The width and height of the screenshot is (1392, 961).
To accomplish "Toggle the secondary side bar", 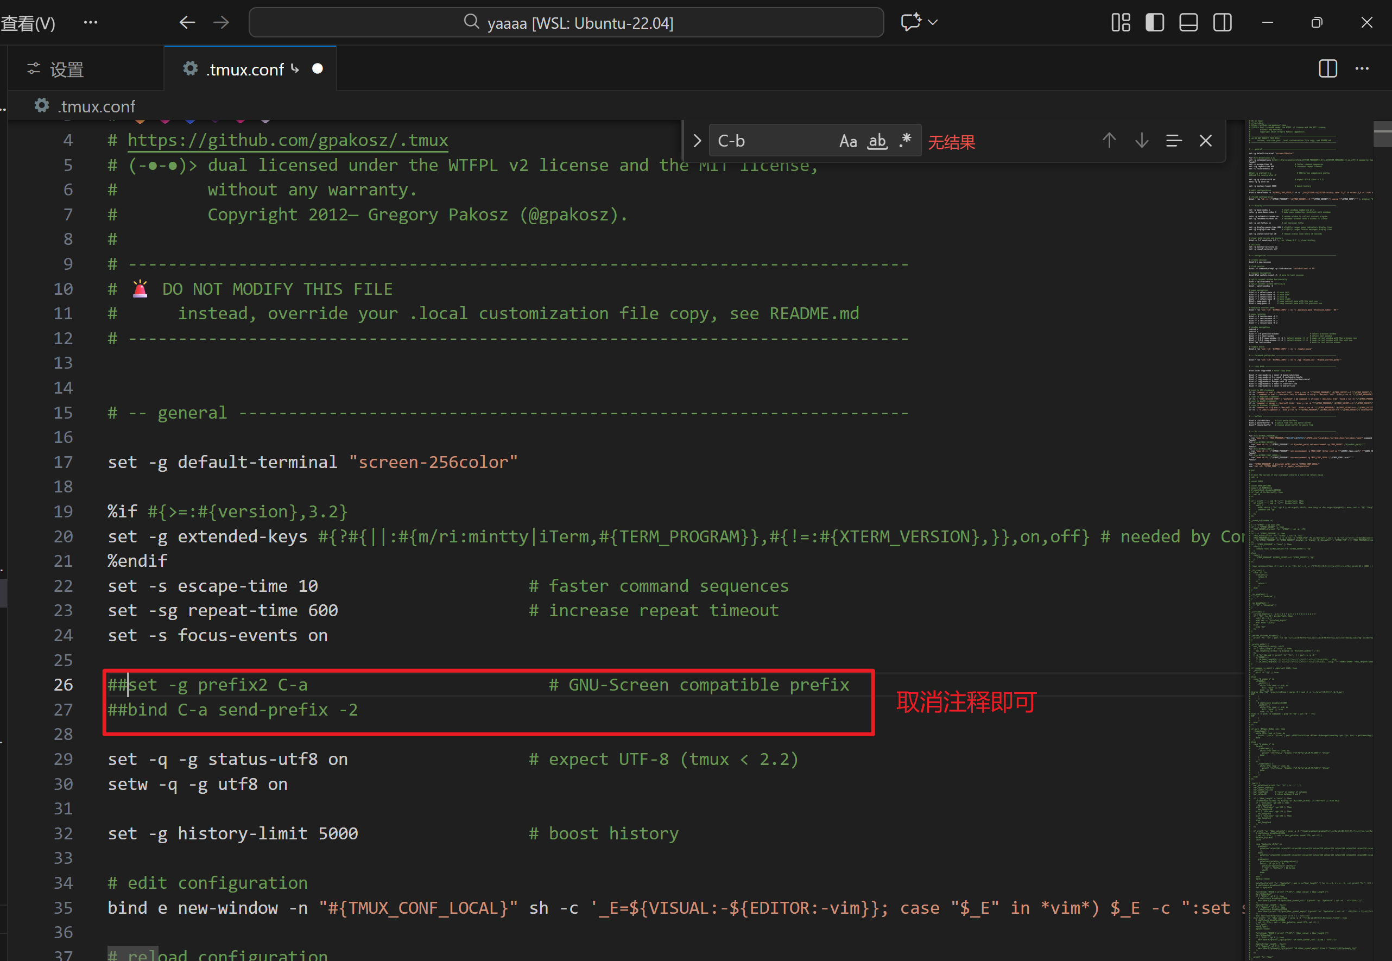I will pyautogui.click(x=1222, y=23).
